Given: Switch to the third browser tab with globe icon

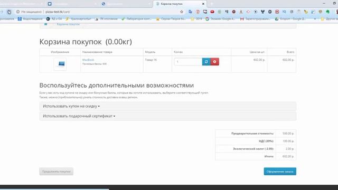Looking at the screenshot, I should pos(126,4).
